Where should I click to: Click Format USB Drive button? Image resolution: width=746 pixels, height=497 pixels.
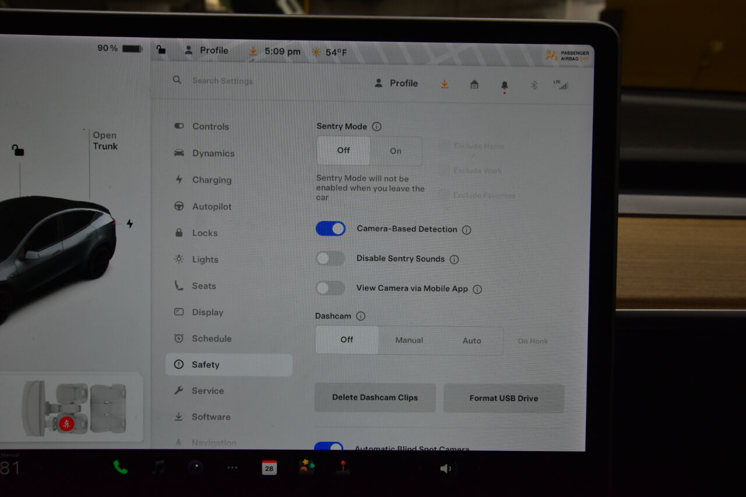(504, 399)
